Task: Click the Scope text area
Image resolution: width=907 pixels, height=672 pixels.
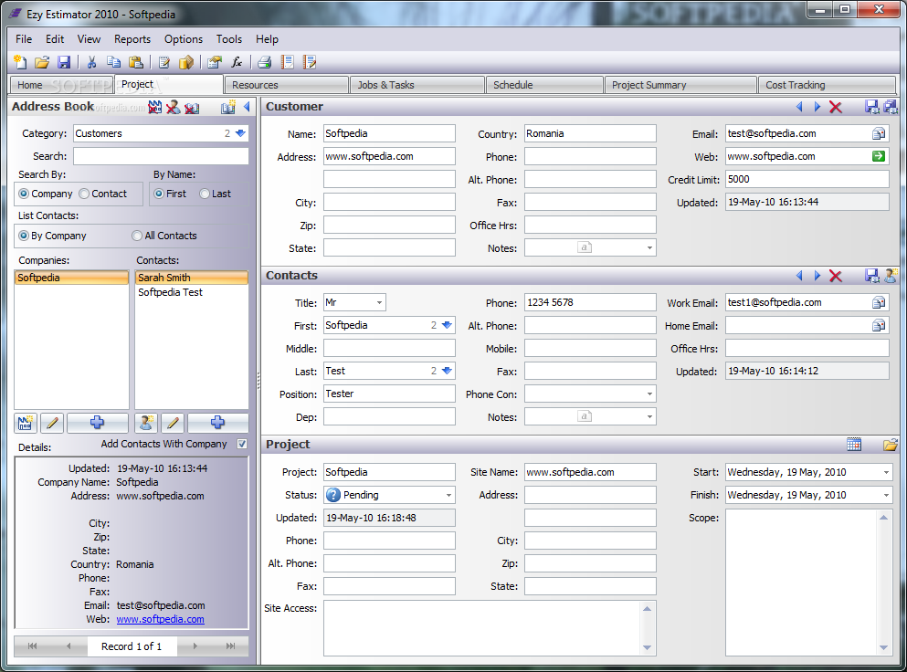Action: pos(802,583)
